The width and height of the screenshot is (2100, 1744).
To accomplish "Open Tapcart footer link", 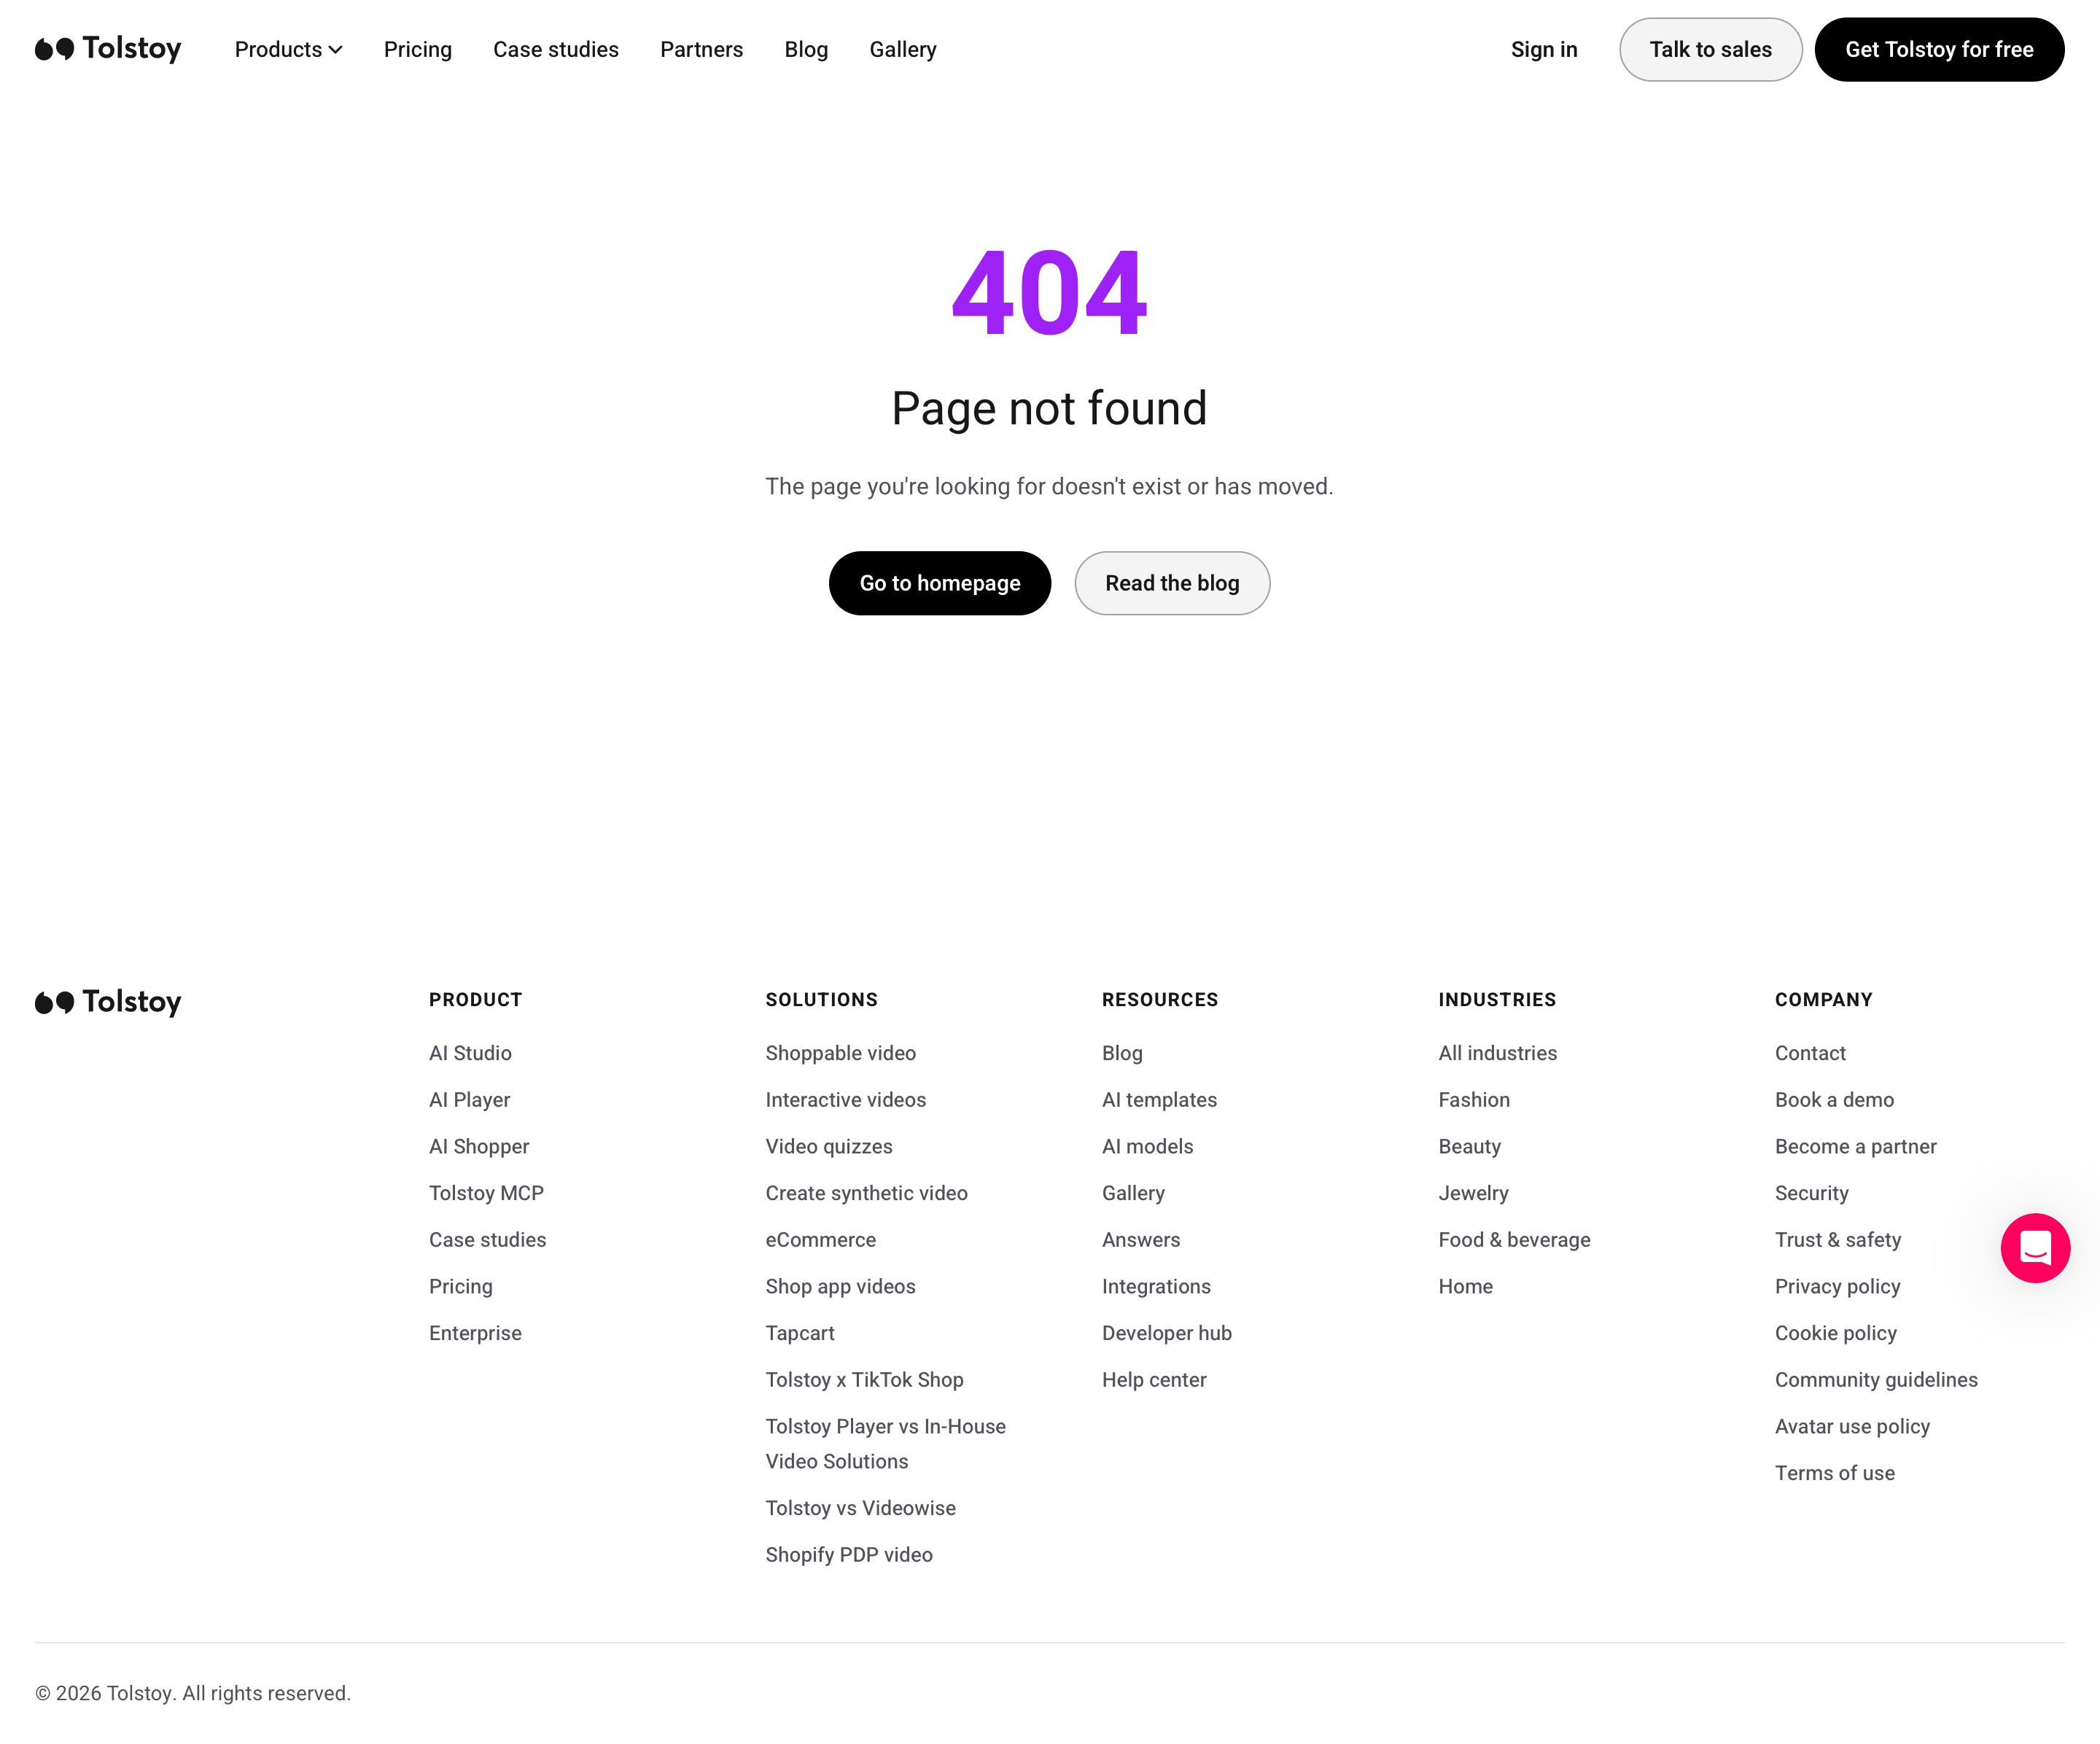I will coord(800,1333).
